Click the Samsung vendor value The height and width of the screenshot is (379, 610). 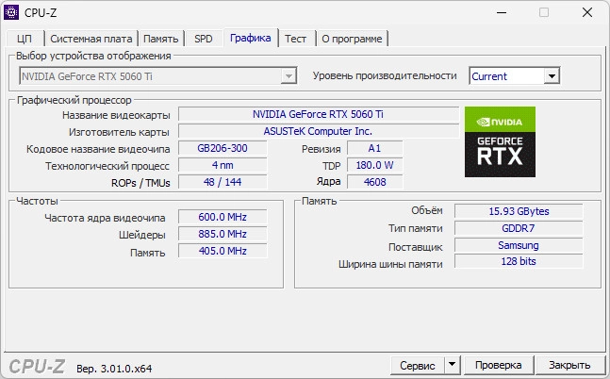(x=519, y=245)
